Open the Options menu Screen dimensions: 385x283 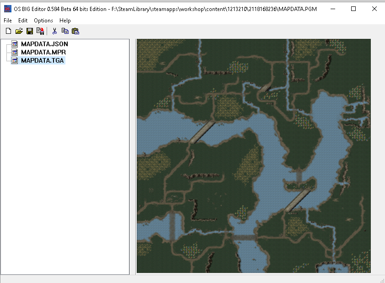coord(43,21)
